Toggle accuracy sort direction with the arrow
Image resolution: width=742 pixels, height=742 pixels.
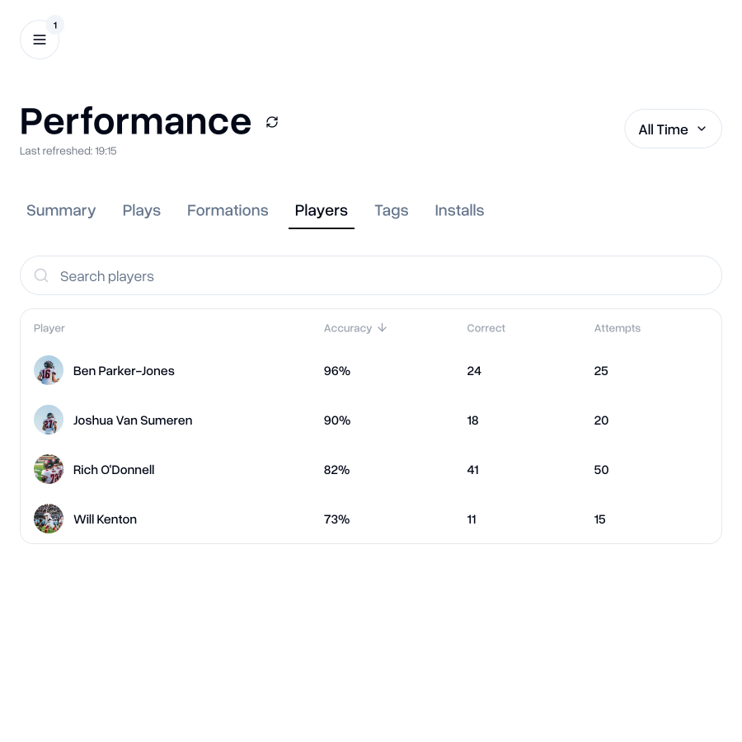click(382, 327)
